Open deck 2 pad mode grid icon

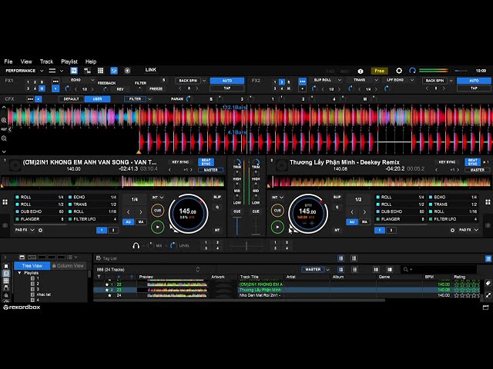tap(488, 202)
